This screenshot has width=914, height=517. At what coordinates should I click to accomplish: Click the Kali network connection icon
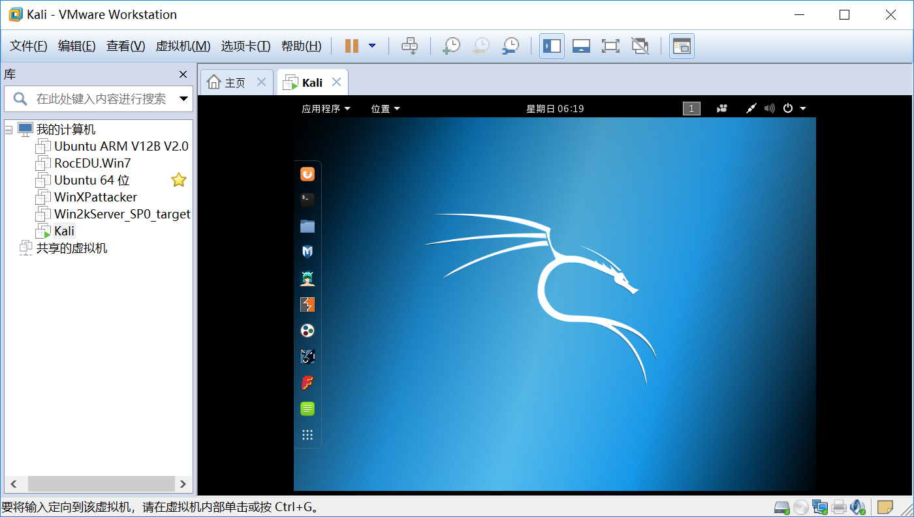coord(751,109)
